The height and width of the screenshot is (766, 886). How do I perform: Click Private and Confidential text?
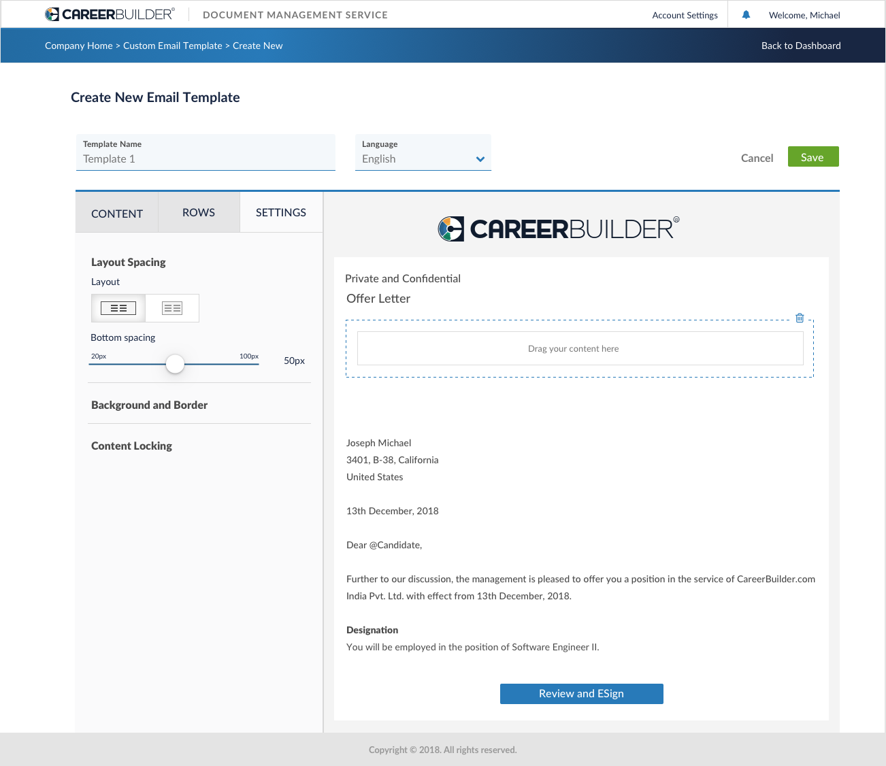(403, 278)
